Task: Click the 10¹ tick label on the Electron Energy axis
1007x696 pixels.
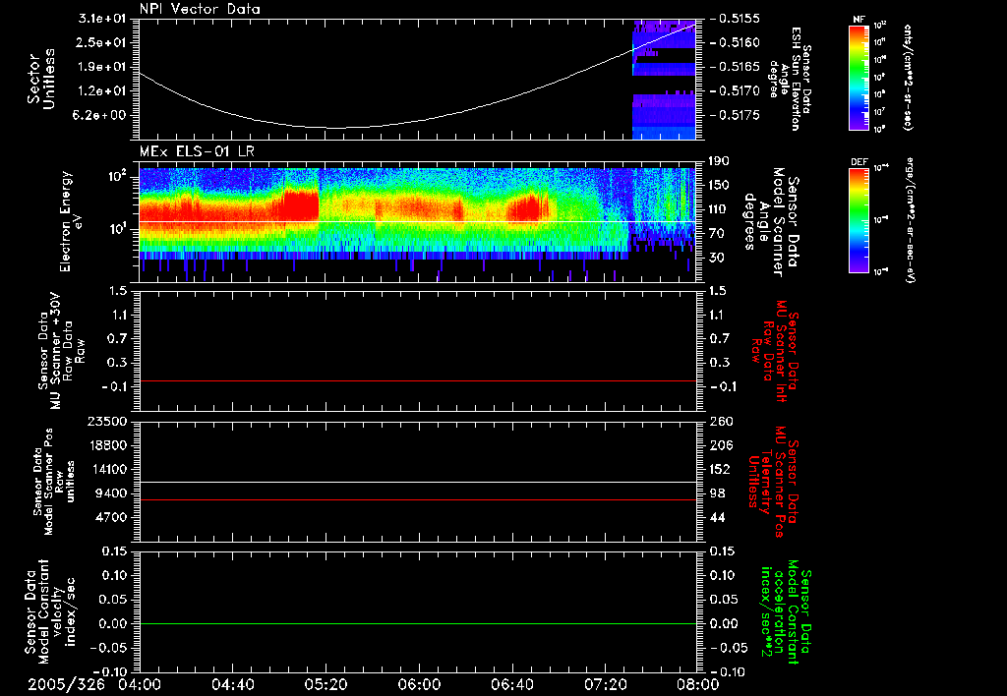Action: pyautogui.click(x=116, y=228)
